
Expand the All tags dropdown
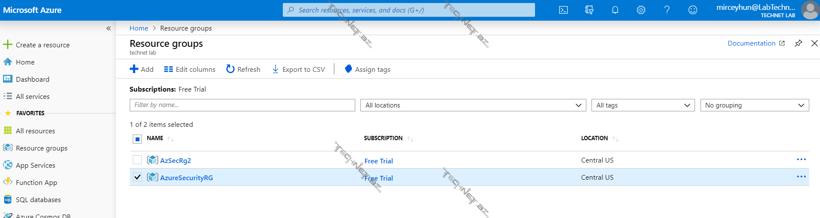click(x=643, y=105)
